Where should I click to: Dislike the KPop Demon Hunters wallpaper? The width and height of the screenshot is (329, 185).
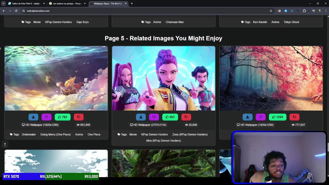point(186,117)
